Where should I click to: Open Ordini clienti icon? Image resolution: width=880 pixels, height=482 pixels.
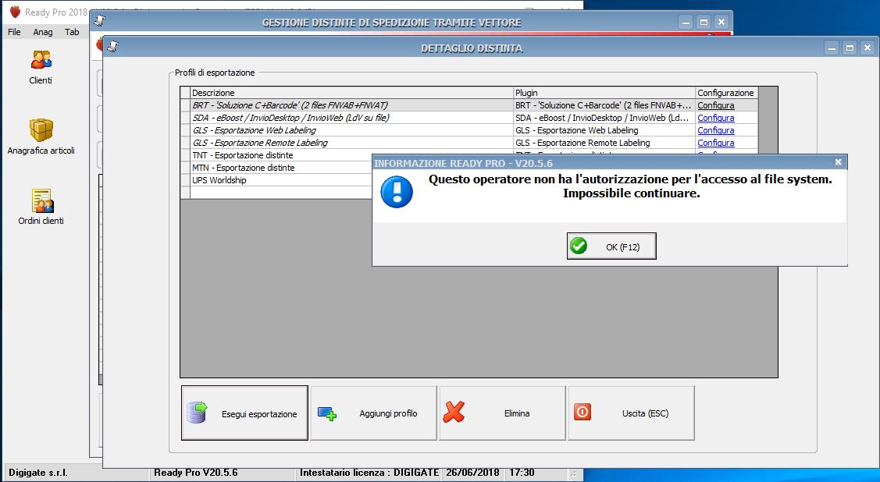click(41, 200)
